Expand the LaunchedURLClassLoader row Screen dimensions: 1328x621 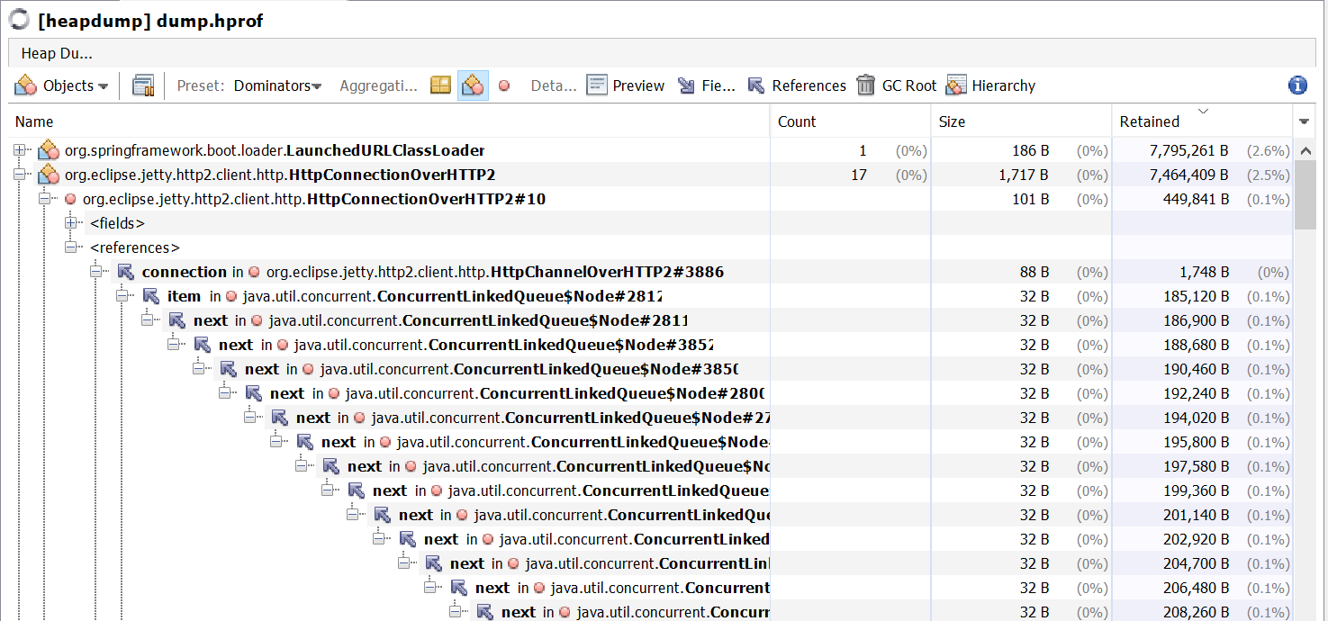[19, 150]
